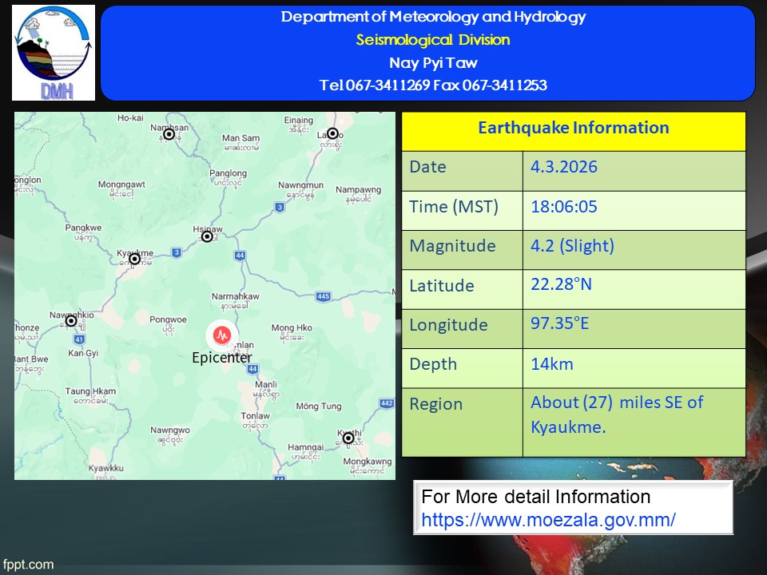This screenshot has width=767, height=575.
Task: Select the depth value 14km
Action: 552,364
